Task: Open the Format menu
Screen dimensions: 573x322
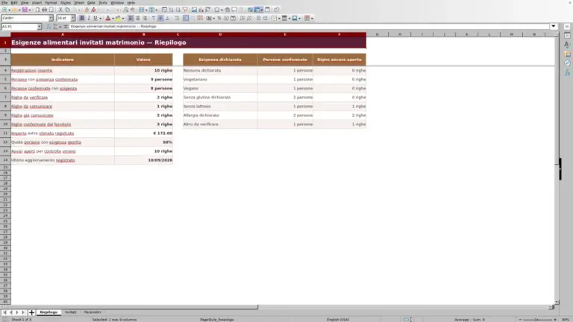Action: coord(51,2)
